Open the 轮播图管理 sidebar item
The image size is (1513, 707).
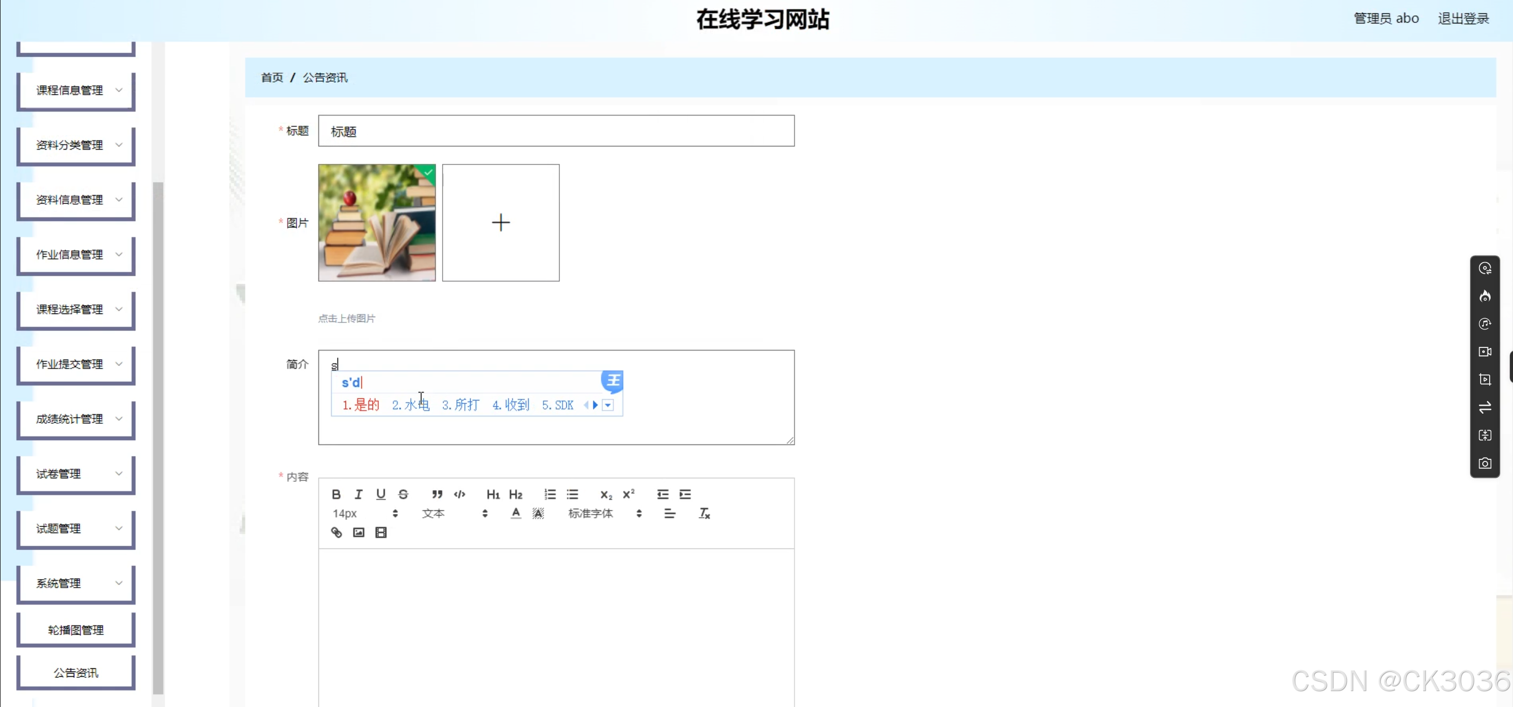[76, 630]
